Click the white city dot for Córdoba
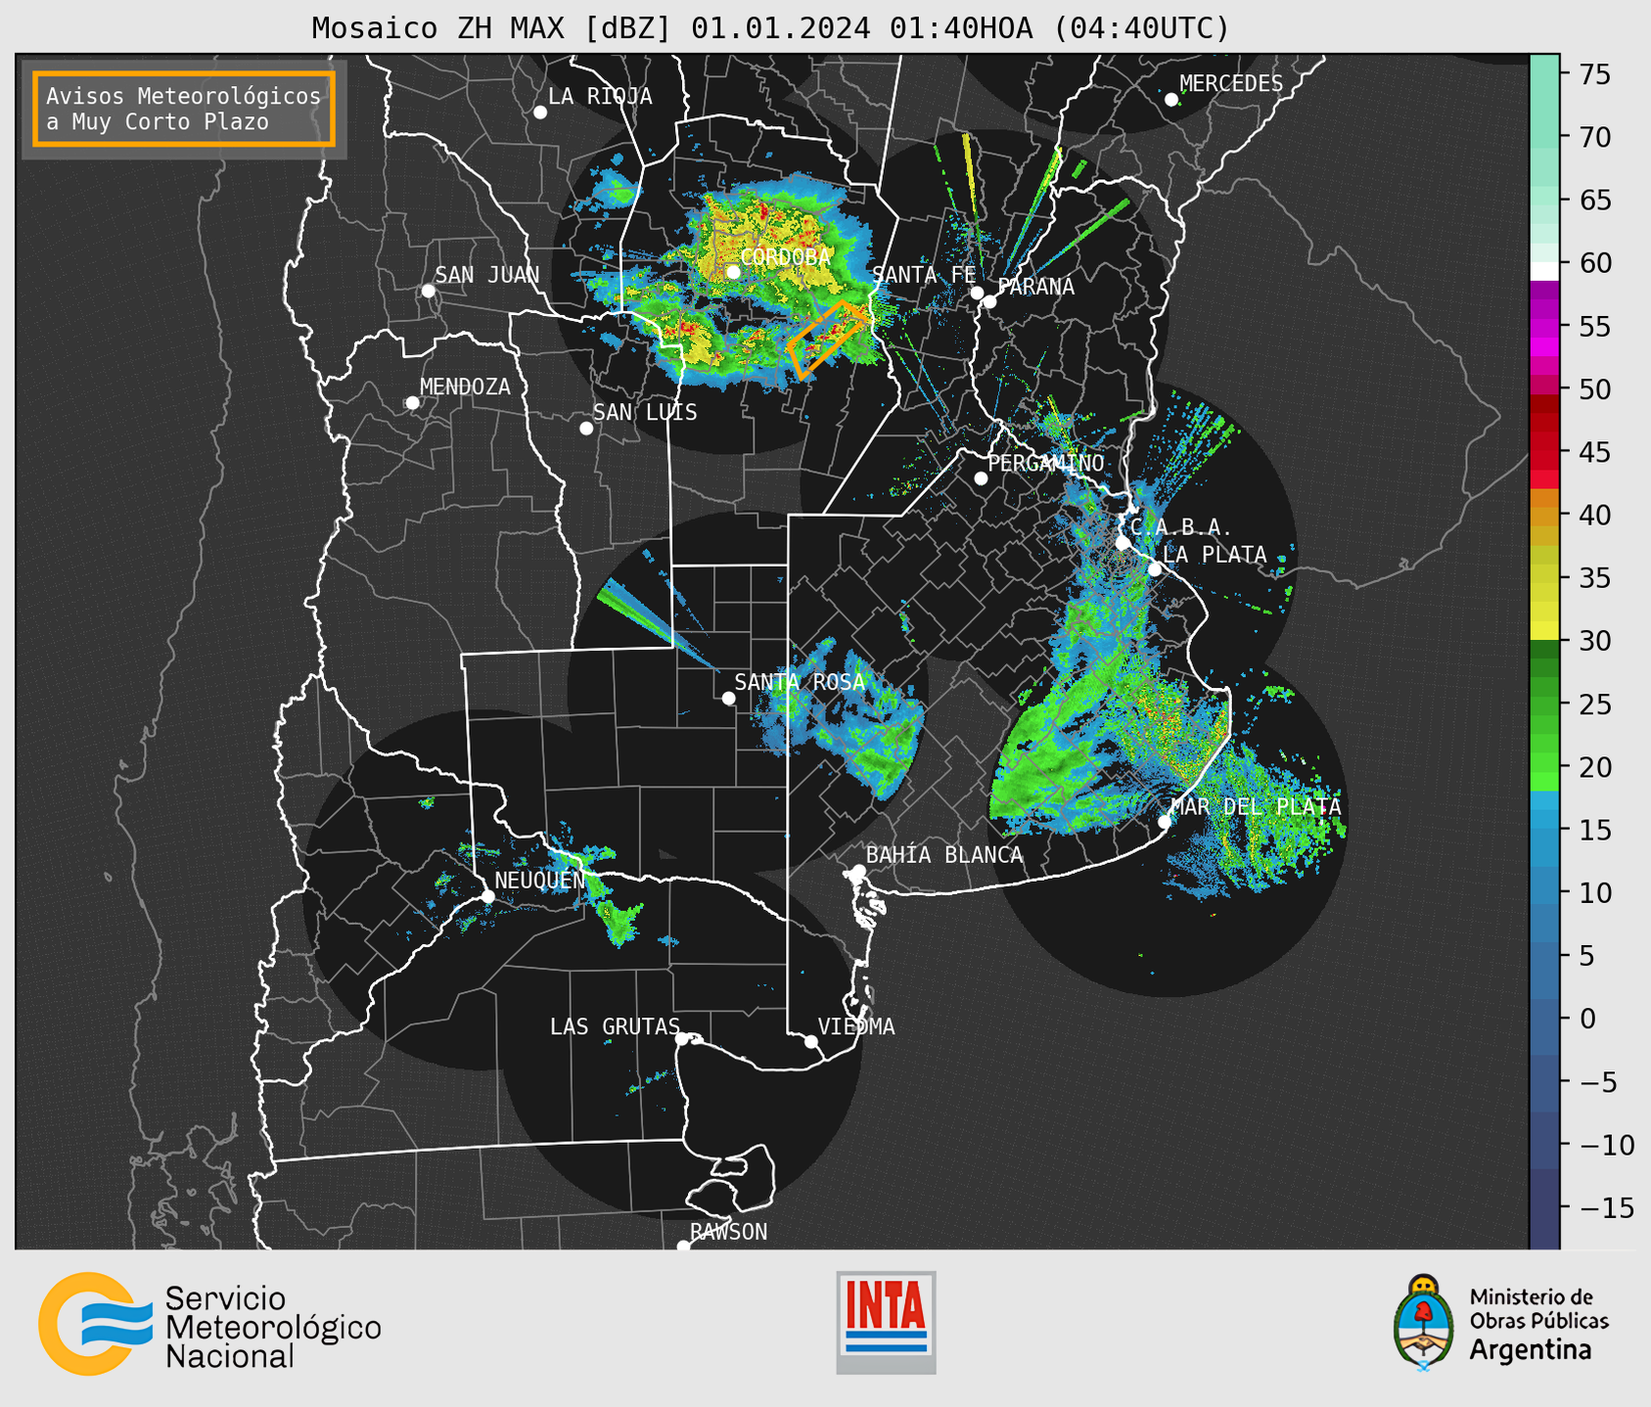The height and width of the screenshot is (1407, 1651). coord(733,272)
